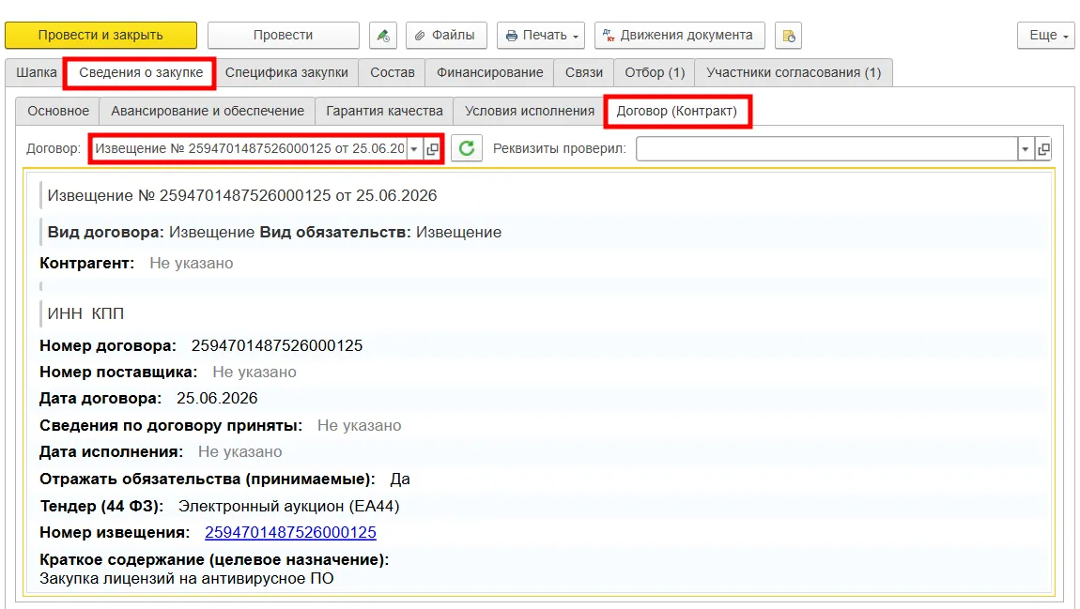Click the Извещение № 2594701487526000125 heading text
The width and height of the screenshot is (1080, 609).
[241, 195]
